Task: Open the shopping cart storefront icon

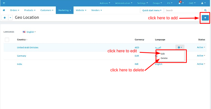Action: pyautogui.click(x=4, y=3)
